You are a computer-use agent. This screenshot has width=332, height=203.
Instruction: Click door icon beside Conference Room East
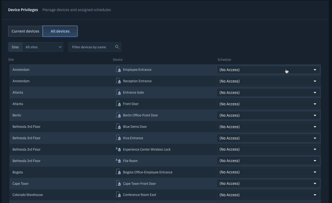118,195
